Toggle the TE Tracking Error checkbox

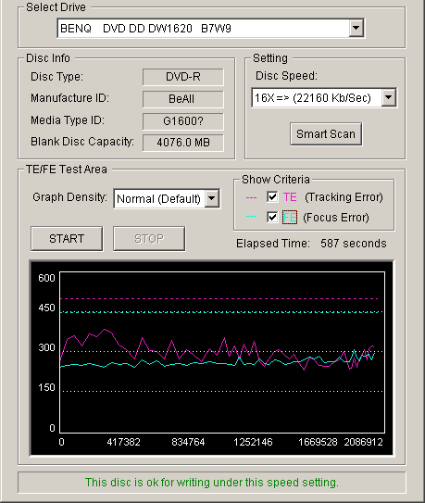click(x=272, y=196)
